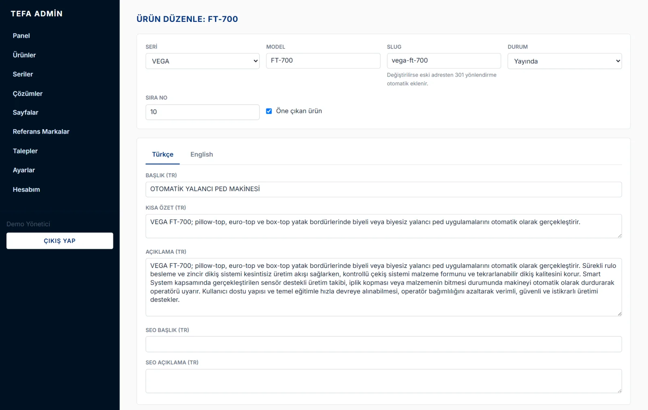
Task: Switch to the Türkçe language tab
Action: (x=163, y=155)
